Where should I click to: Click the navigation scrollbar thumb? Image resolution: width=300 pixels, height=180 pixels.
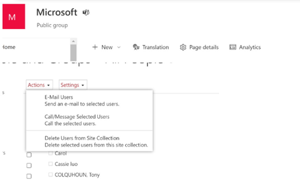(73, 53)
